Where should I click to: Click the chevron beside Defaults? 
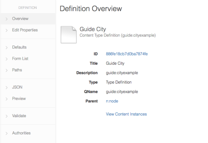(x=7, y=47)
